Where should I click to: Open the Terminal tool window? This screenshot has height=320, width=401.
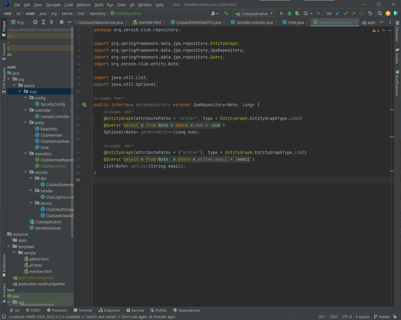[83, 310]
